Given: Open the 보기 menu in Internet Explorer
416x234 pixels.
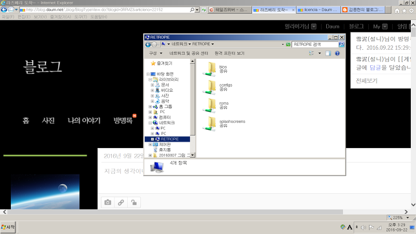Looking at the screenshot, I should click(x=40, y=17).
